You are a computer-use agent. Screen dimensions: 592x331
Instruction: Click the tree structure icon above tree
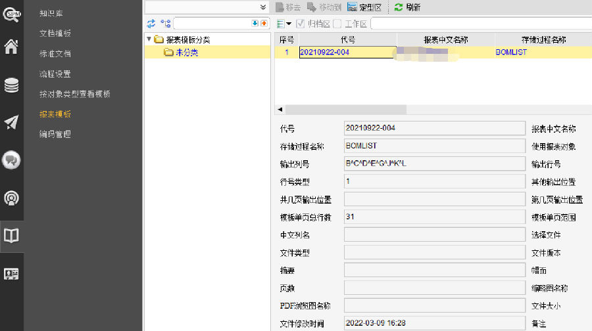point(165,24)
